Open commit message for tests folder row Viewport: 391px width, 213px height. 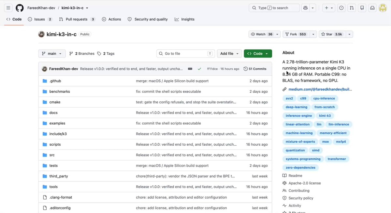point(172,166)
